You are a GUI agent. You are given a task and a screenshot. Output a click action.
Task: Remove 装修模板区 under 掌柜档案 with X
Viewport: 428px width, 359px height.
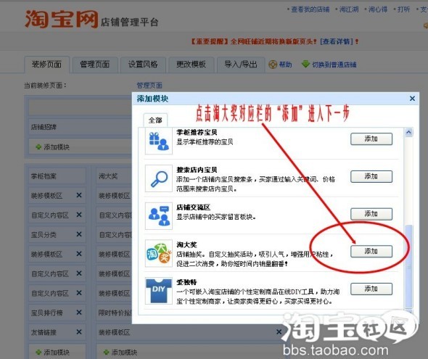[79, 195]
